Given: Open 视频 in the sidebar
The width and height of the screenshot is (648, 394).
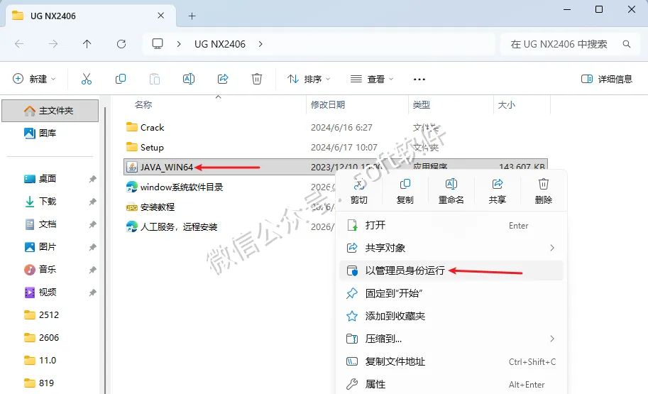Looking at the screenshot, I should (40, 292).
